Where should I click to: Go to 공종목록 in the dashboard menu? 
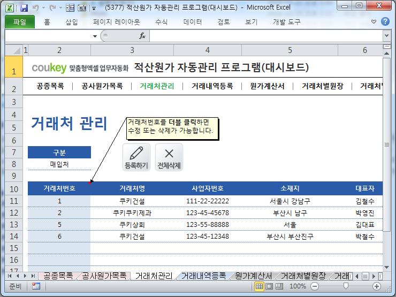tap(50, 86)
